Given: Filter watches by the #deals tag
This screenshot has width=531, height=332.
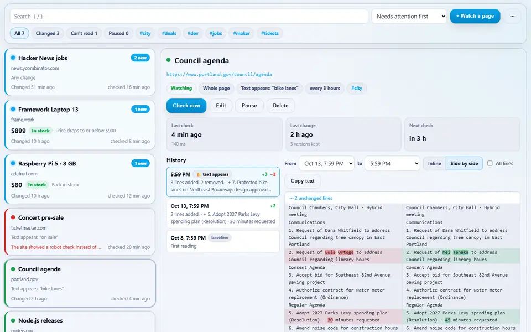Looking at the screenshot, I should tap(169, 33).
